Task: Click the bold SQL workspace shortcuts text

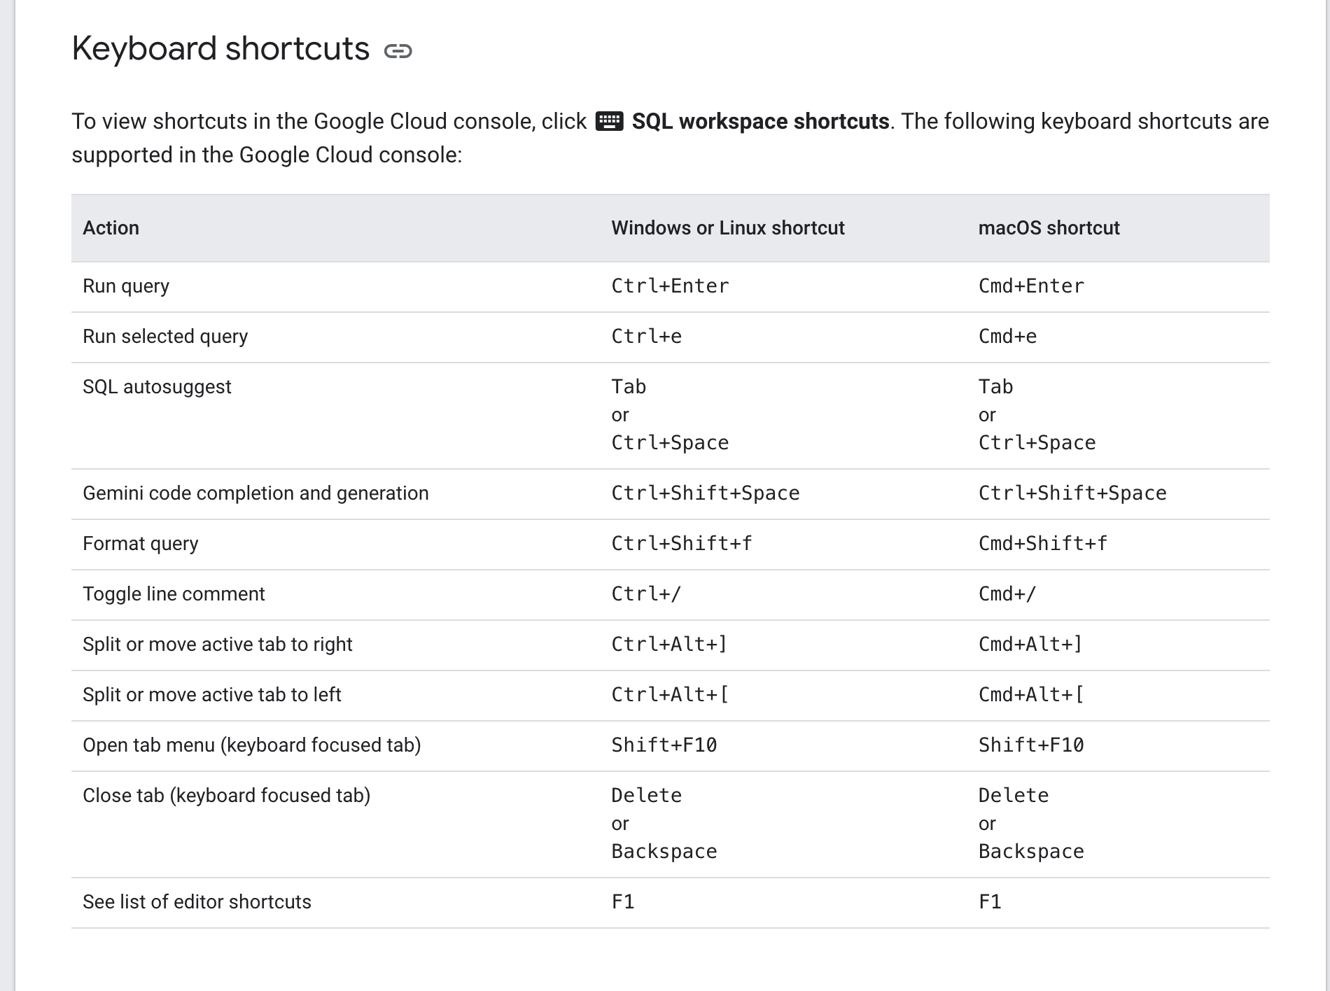Action: tap(760, 121)
